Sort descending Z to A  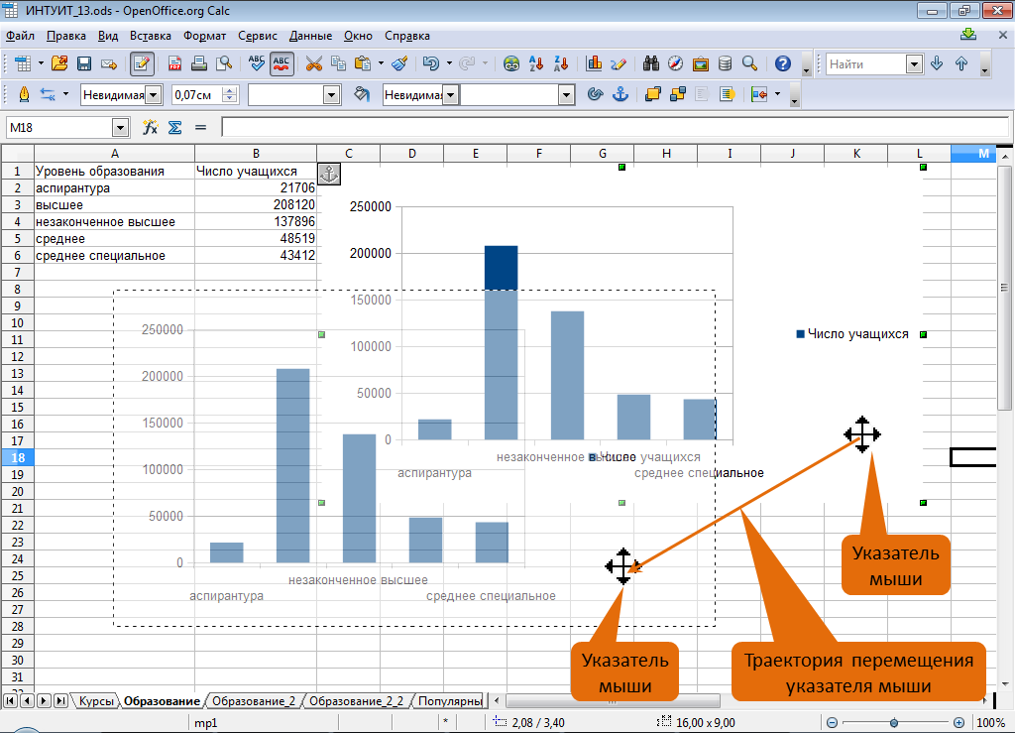point(561,63)
